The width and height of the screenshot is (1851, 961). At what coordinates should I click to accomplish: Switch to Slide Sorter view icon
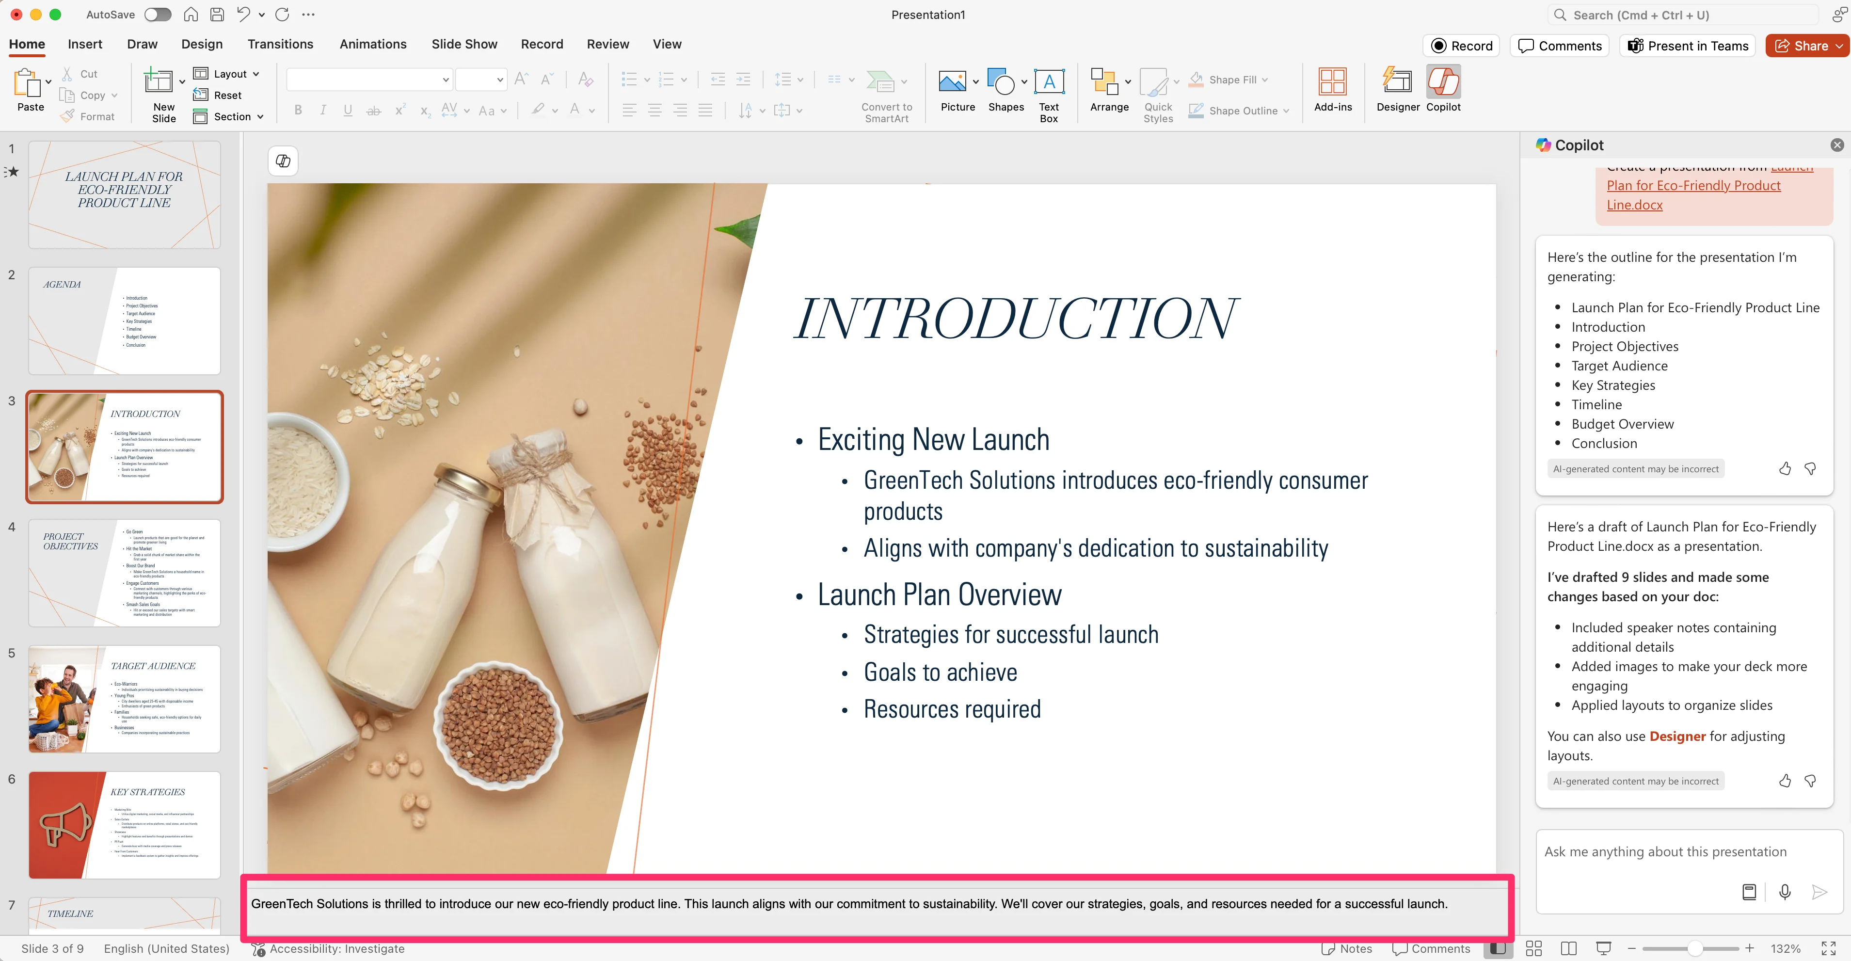click(x=1533, y=948)
